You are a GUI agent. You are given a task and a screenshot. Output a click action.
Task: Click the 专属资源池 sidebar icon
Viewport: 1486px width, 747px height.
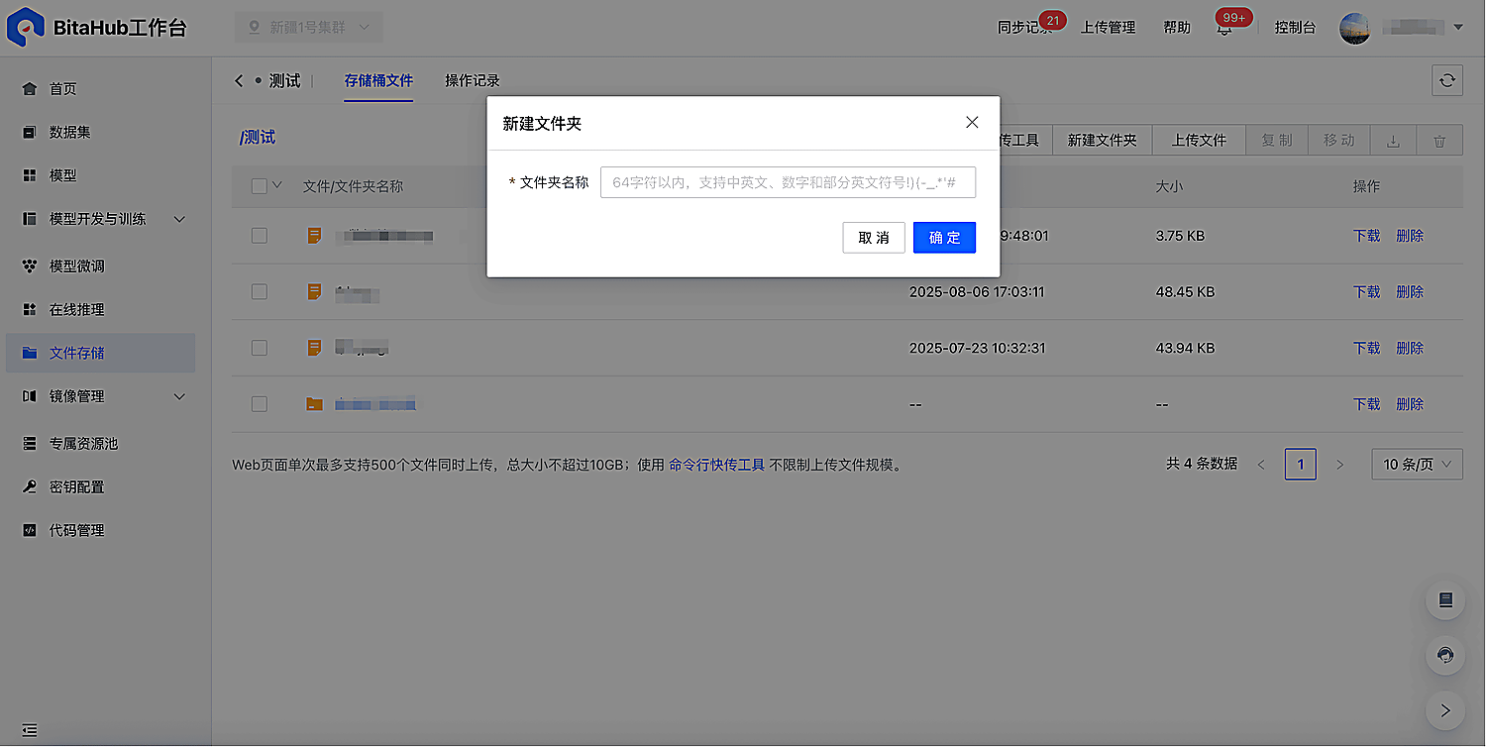30,444
